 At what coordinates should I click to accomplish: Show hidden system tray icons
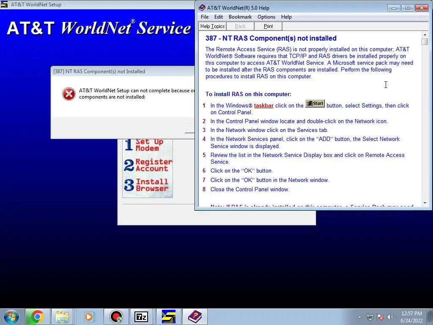[x=359, y=317]
